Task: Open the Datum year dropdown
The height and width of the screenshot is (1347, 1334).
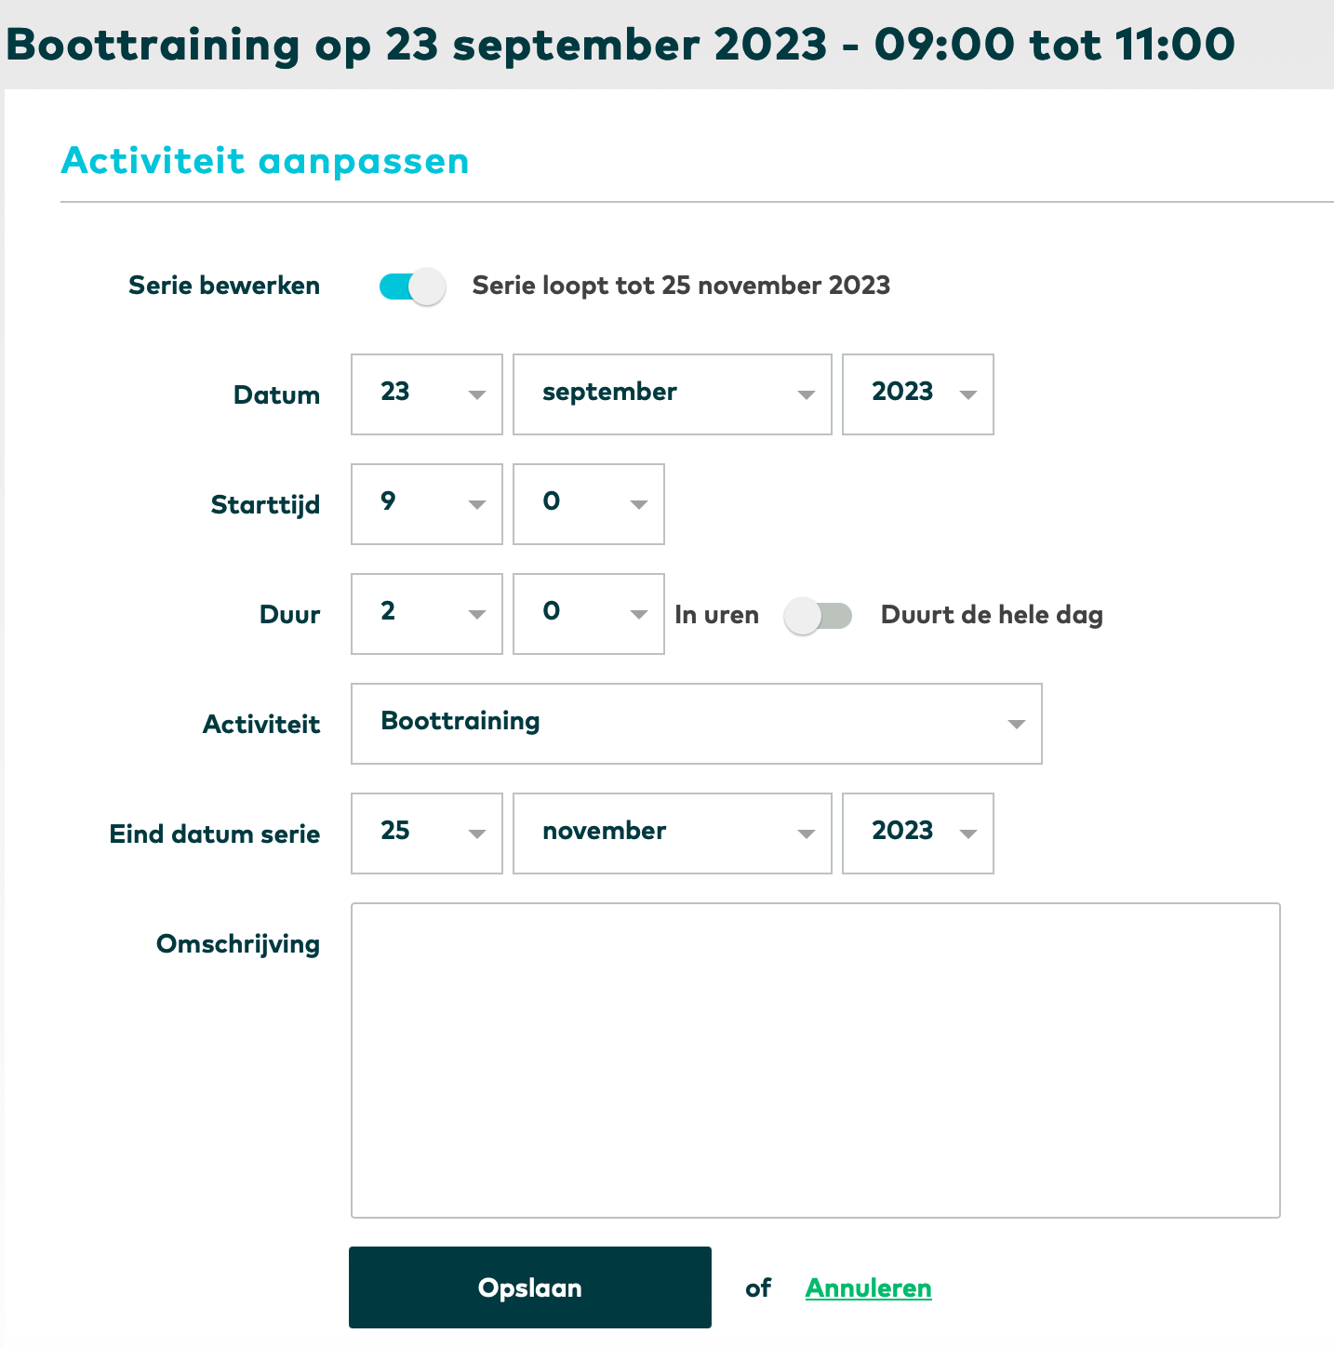Action: [917, 394]
